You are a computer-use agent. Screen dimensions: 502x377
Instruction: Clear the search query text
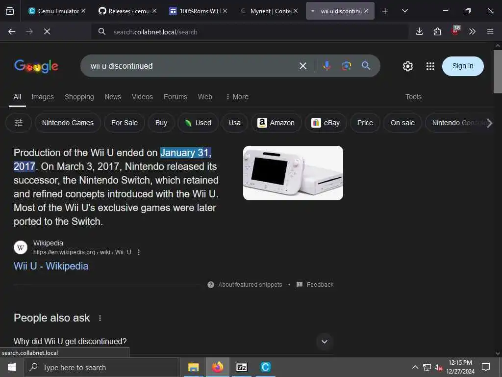pyautogui.click(x=303, y=66)
